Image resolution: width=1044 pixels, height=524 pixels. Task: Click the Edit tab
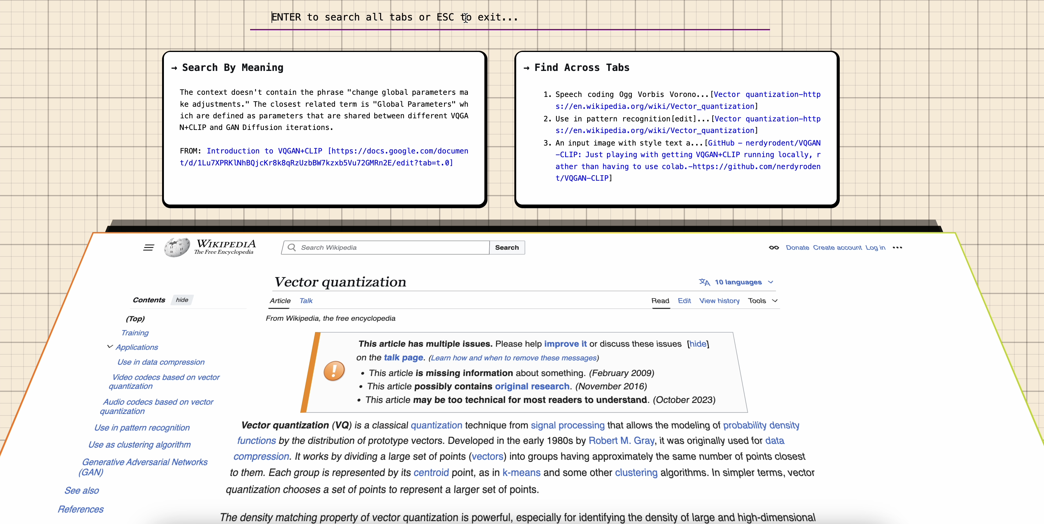click(x=684, y=301)
